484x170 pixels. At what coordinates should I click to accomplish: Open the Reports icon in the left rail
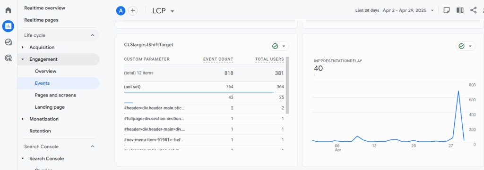coord(9,26)
